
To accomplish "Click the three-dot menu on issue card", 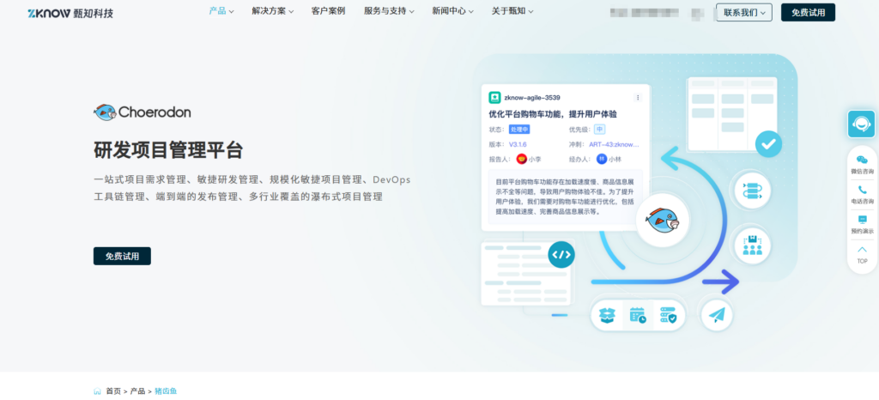I will tap(638, 98).
